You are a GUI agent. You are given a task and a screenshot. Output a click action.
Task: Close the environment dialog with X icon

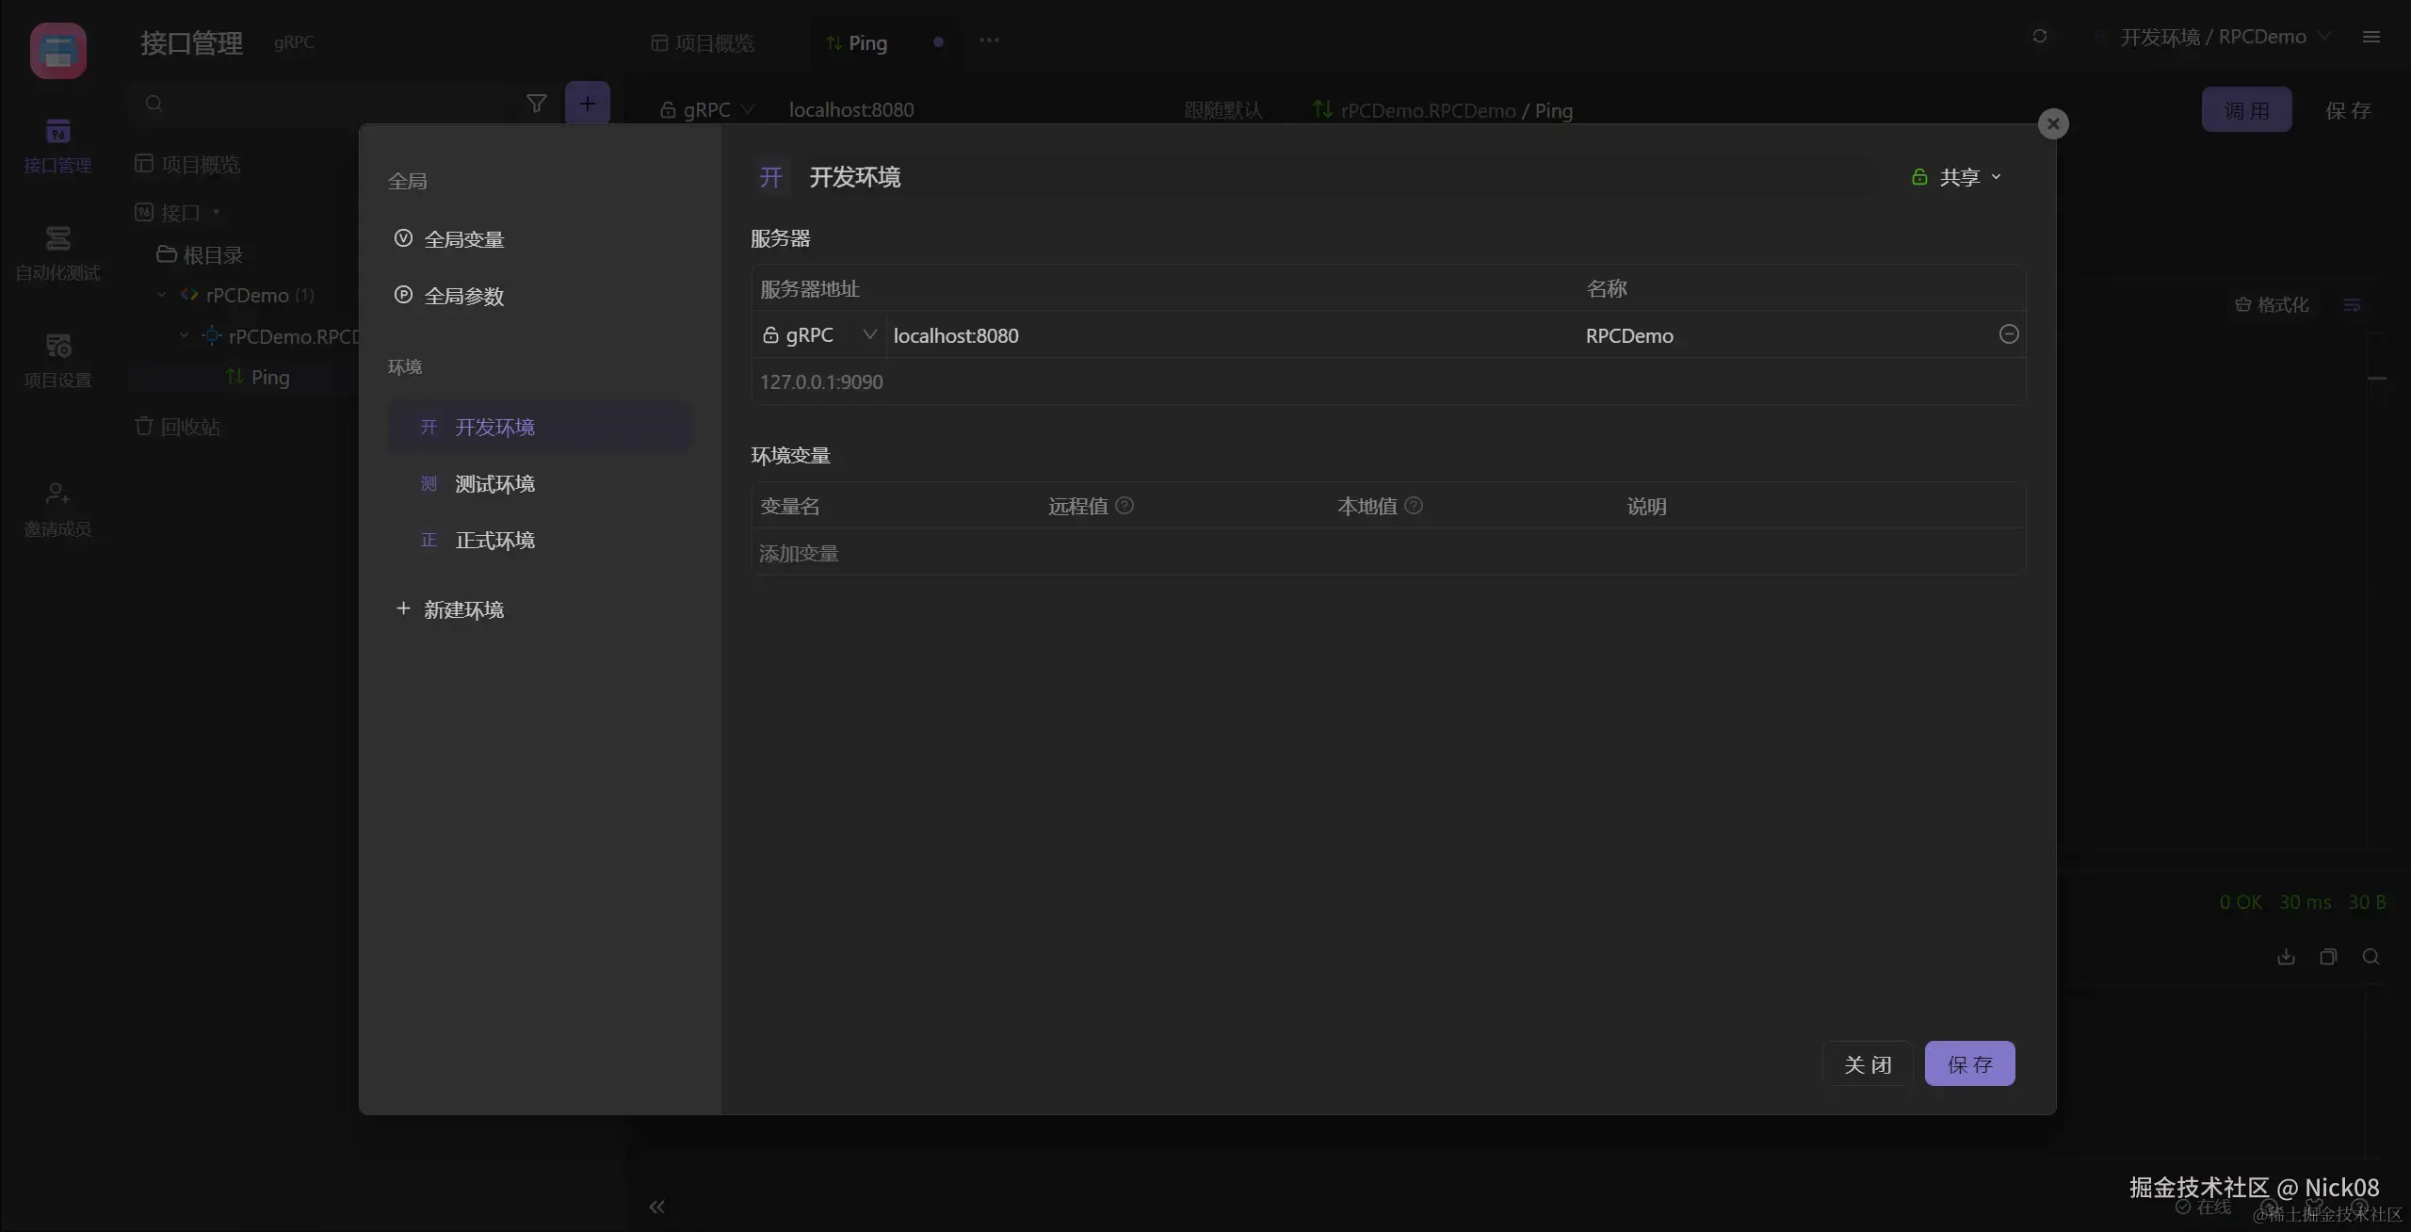click(2053, 123)
